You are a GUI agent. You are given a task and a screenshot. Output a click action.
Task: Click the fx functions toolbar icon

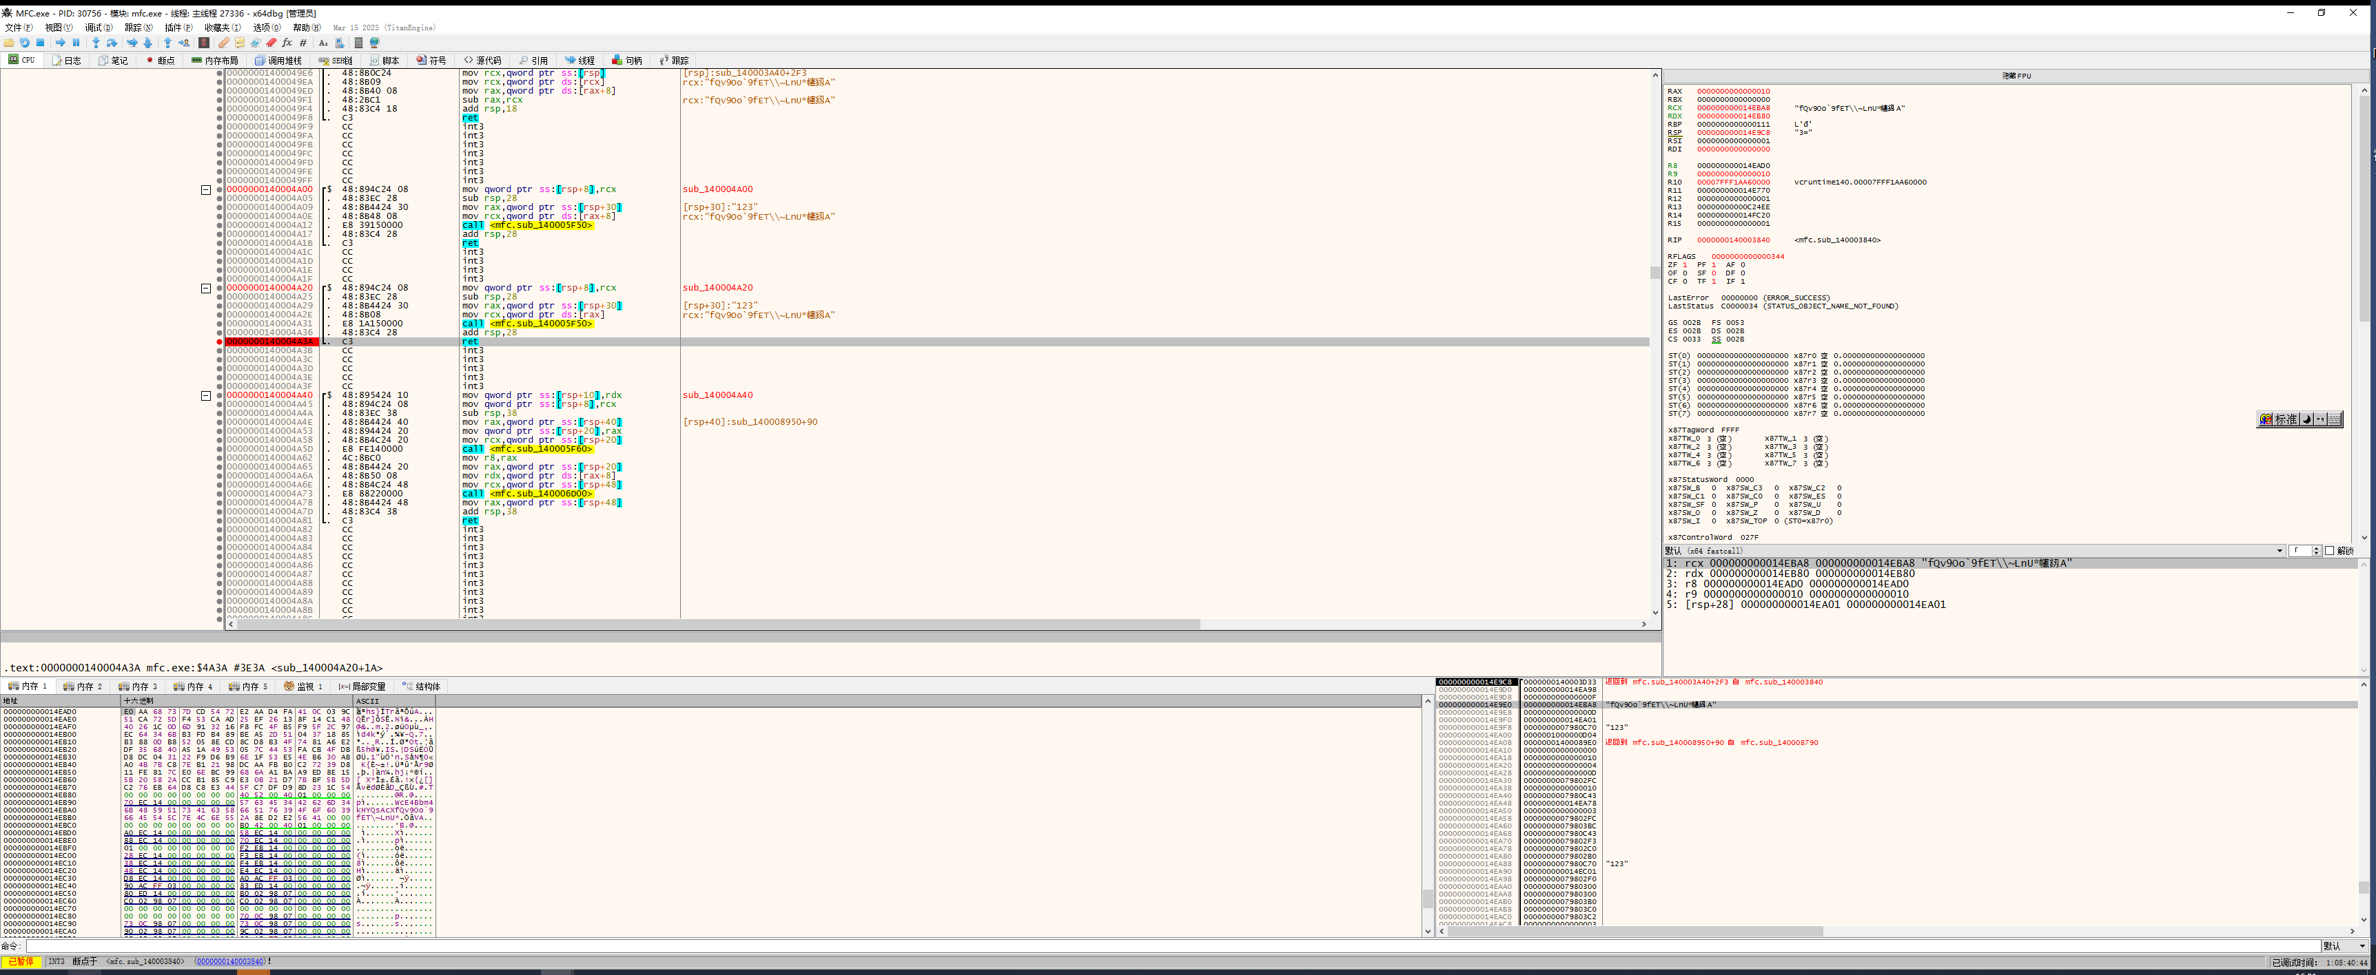(287, 43)
